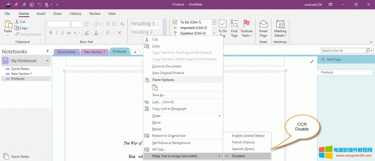Select the black pen in Quick Access Toolbar
The height and width of the screenshot is (161, 375).
[x=7, y=4]
